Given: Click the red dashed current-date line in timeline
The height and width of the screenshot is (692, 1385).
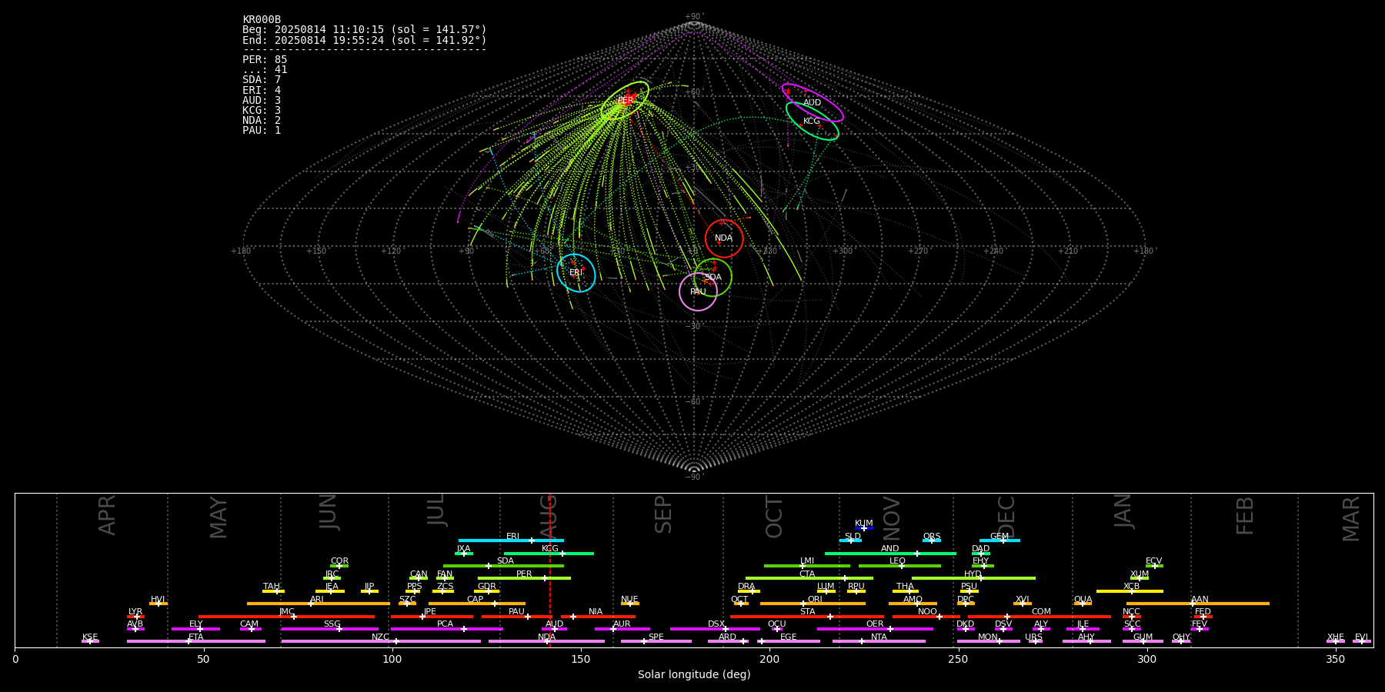Looking at the screenshot, I should coord(549,570).
